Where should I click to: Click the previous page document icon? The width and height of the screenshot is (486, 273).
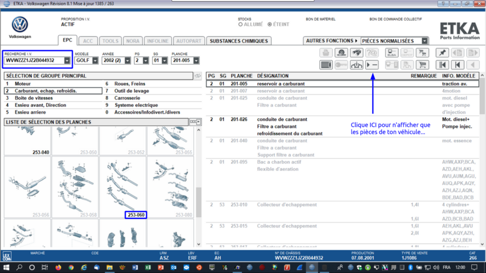coord(458,53)
